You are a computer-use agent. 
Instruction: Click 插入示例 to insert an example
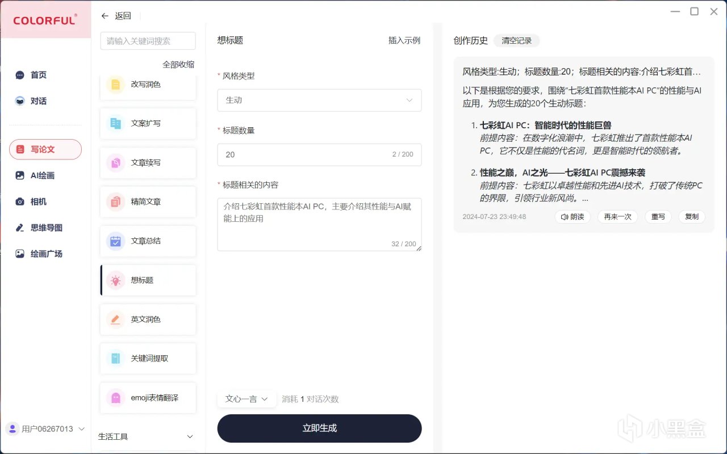point(404,40)
